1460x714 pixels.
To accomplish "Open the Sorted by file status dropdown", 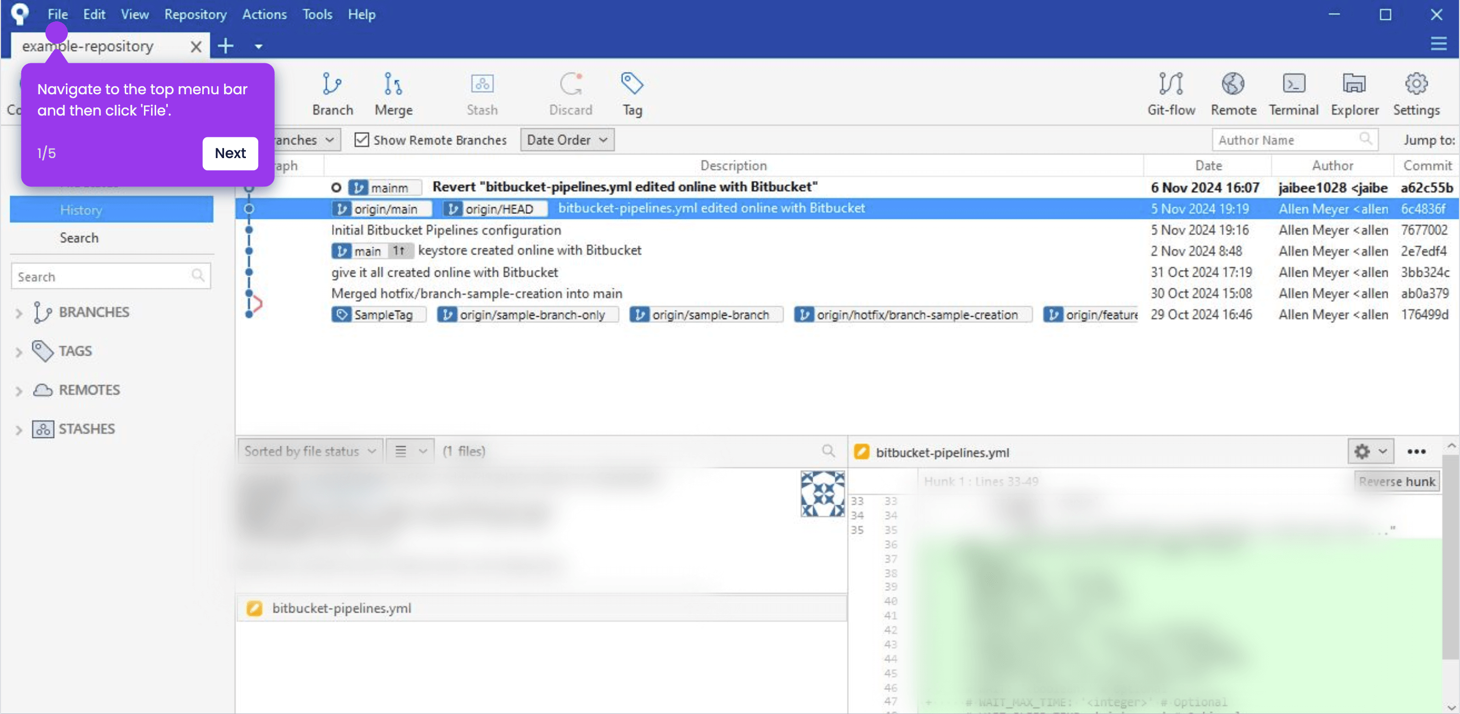I will click(310, 451).
